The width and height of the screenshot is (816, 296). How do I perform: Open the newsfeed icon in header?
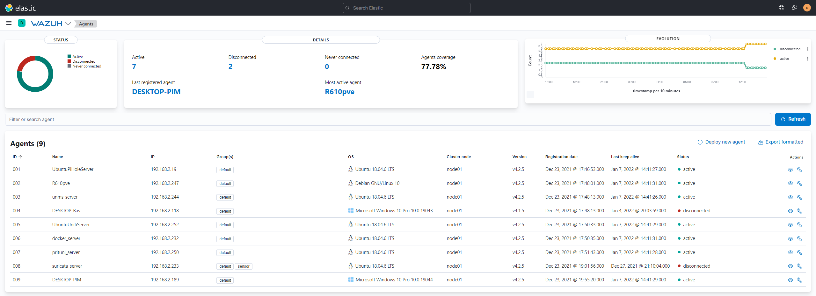pyautogui.click(x=794, y=8)
